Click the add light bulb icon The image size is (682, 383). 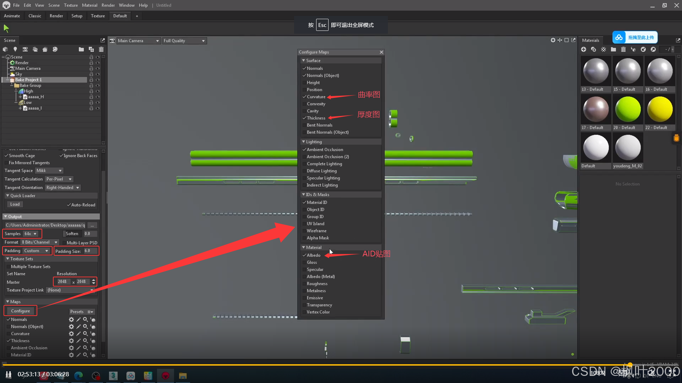click(x=15, y=49)
